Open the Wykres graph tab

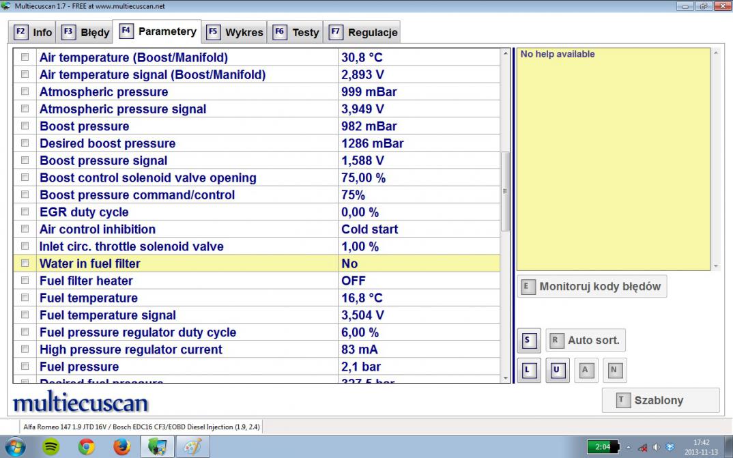[235, 32]
